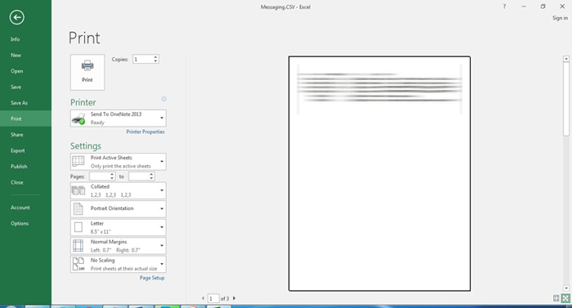The height and width of the screenshot is (308, 572).
Task: Expand the Portrait Orientation dropdown
Action: [x=118, y=209]
